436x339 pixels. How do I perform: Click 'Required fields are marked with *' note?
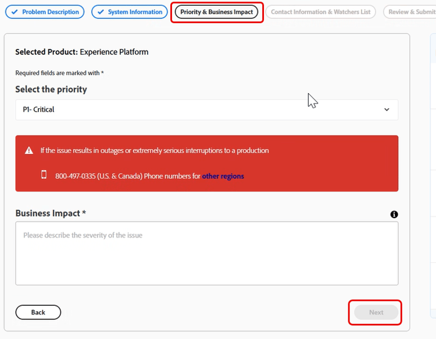pyautogui.click(x=59, y=73)
